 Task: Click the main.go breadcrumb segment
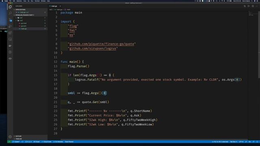click(59, 10)
